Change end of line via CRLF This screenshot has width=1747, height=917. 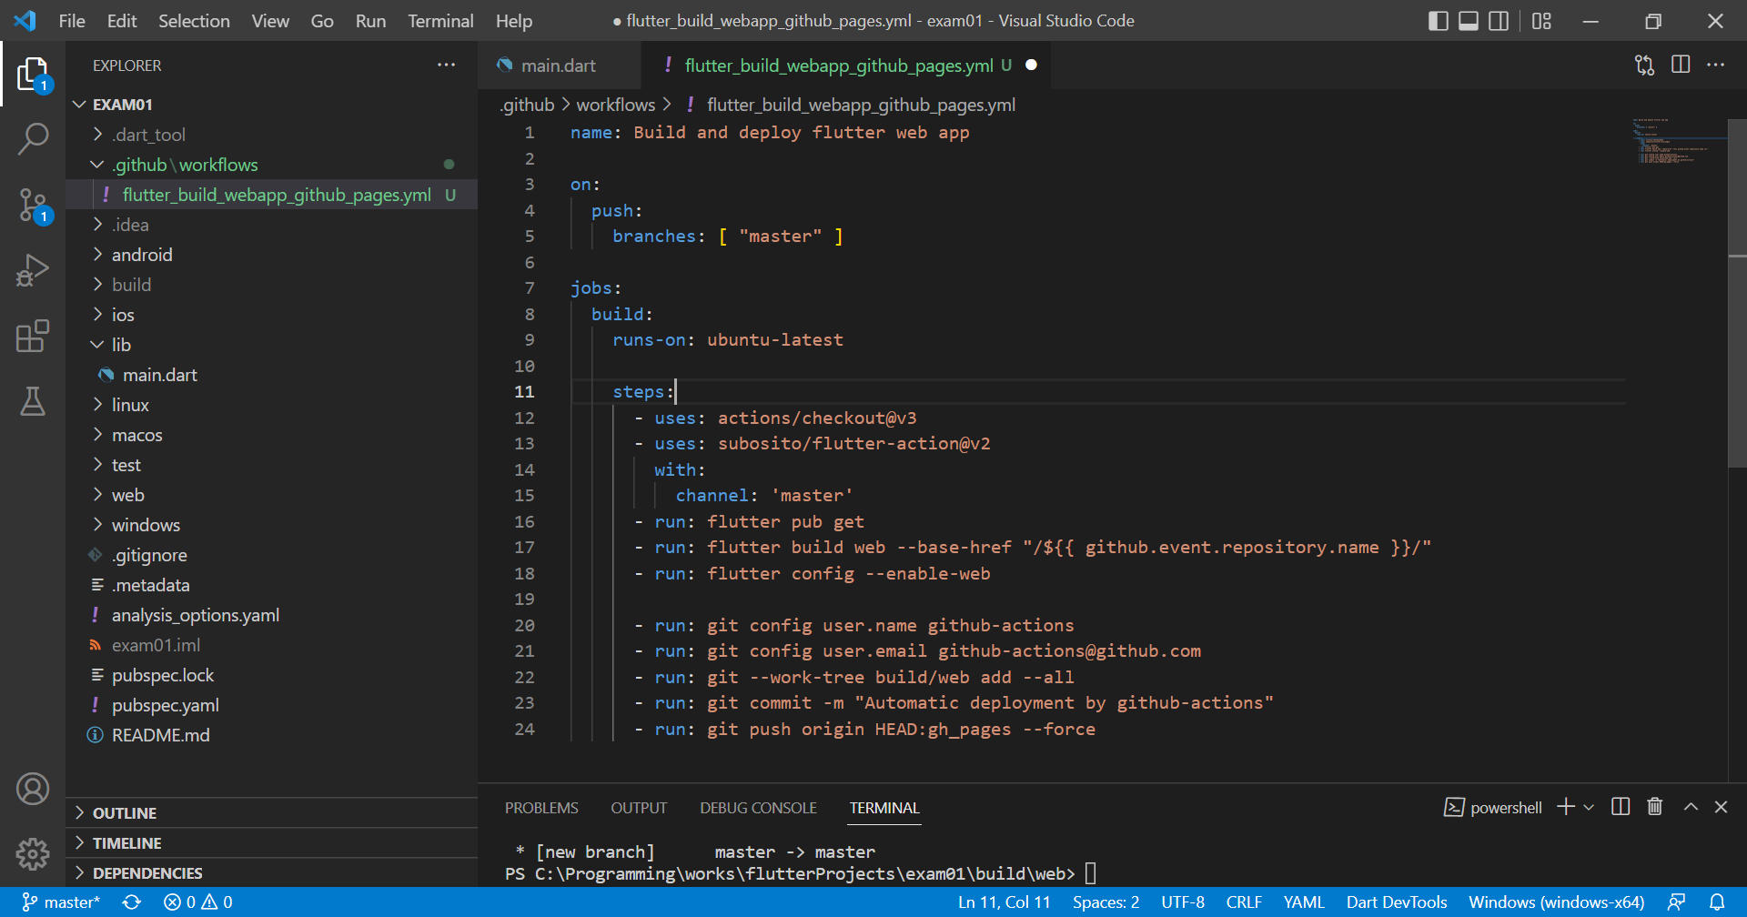(x=1243, y=902)
